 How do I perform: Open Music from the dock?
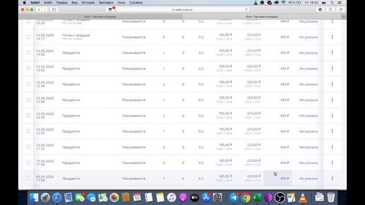pyautogui.click(x=172, y=198)
